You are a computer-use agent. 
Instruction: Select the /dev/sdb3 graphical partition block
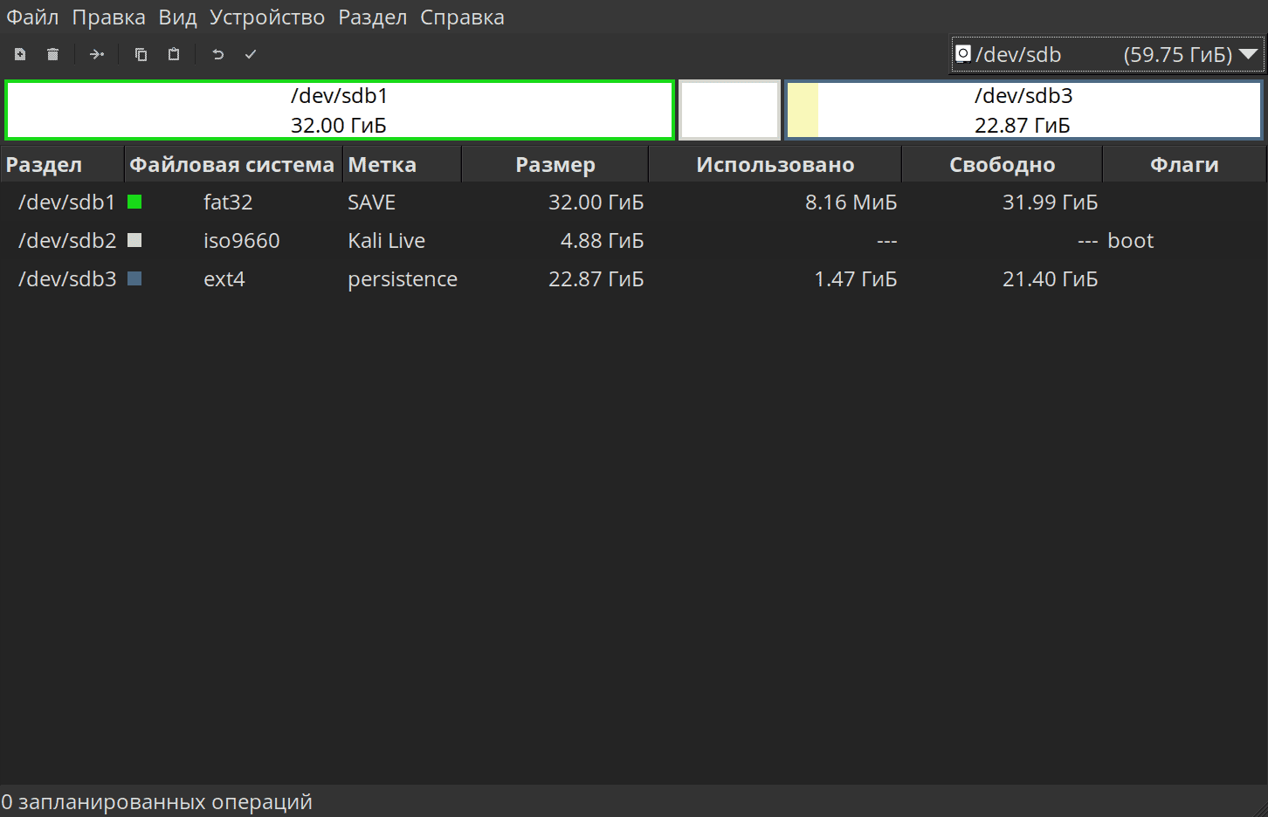[1023, 110]
